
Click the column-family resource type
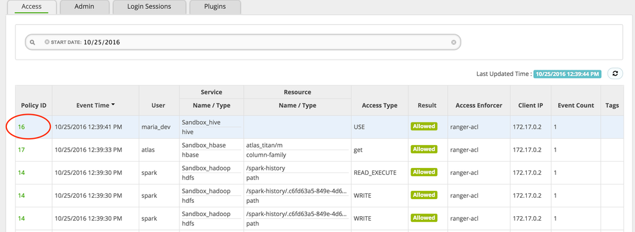(266, 155)
